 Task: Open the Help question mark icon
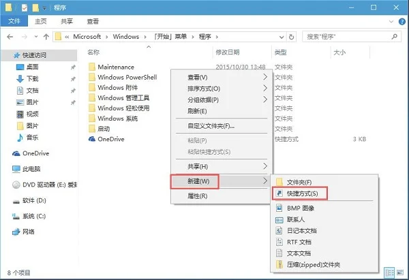pyautogui.click(x=402, y=22)
